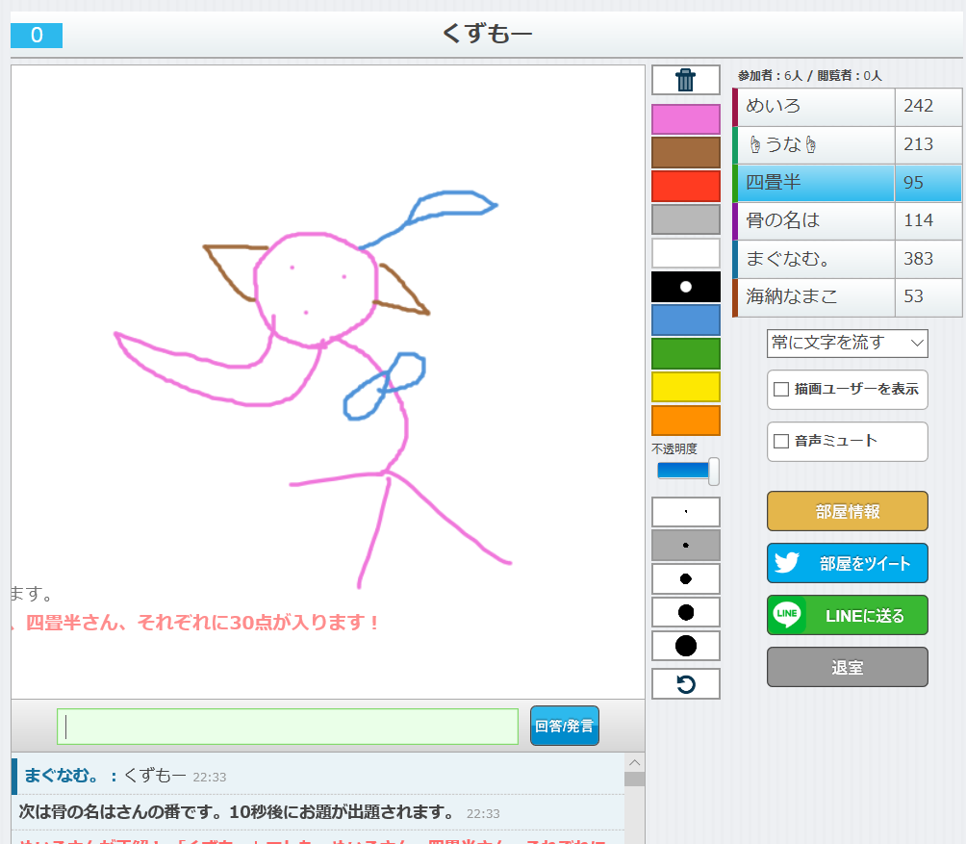Select the largest brush size dot
The width and height of the screenshot is (966, 844).
point(686,646)
